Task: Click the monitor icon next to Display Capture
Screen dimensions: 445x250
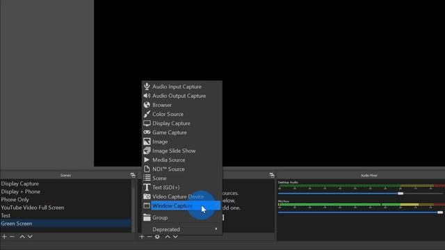Action: pyautogui.click(x=147, y=124)
